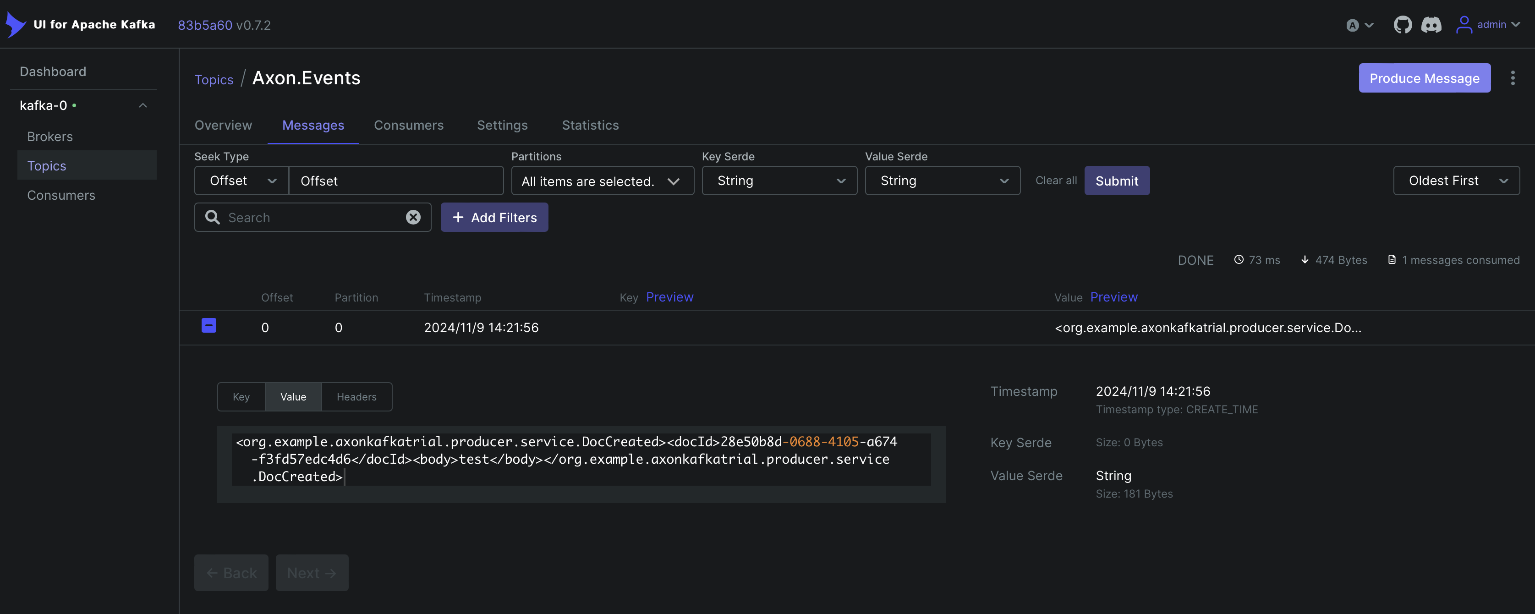The height and width of the screenshot is (614, 1535).
Task: Open the three-dot topic actions menu
Action: (x=1513, y=78)
